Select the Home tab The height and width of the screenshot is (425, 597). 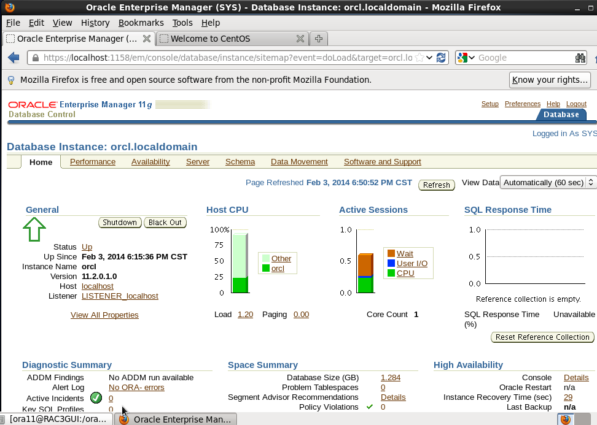coord(41,162)
